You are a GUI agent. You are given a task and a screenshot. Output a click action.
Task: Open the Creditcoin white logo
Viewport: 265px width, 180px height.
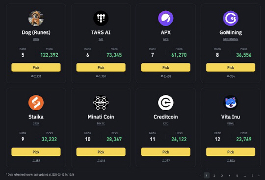166,103
